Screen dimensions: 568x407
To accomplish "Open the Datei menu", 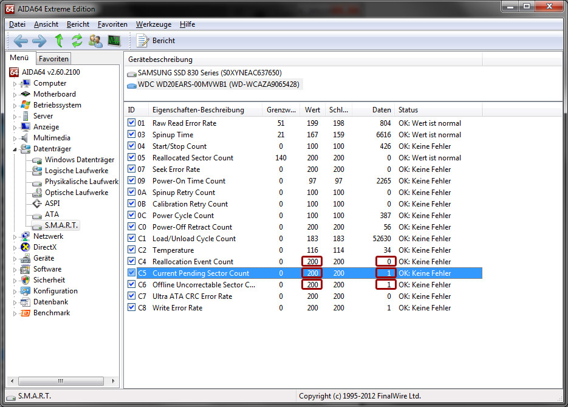I will coord(17,24).
